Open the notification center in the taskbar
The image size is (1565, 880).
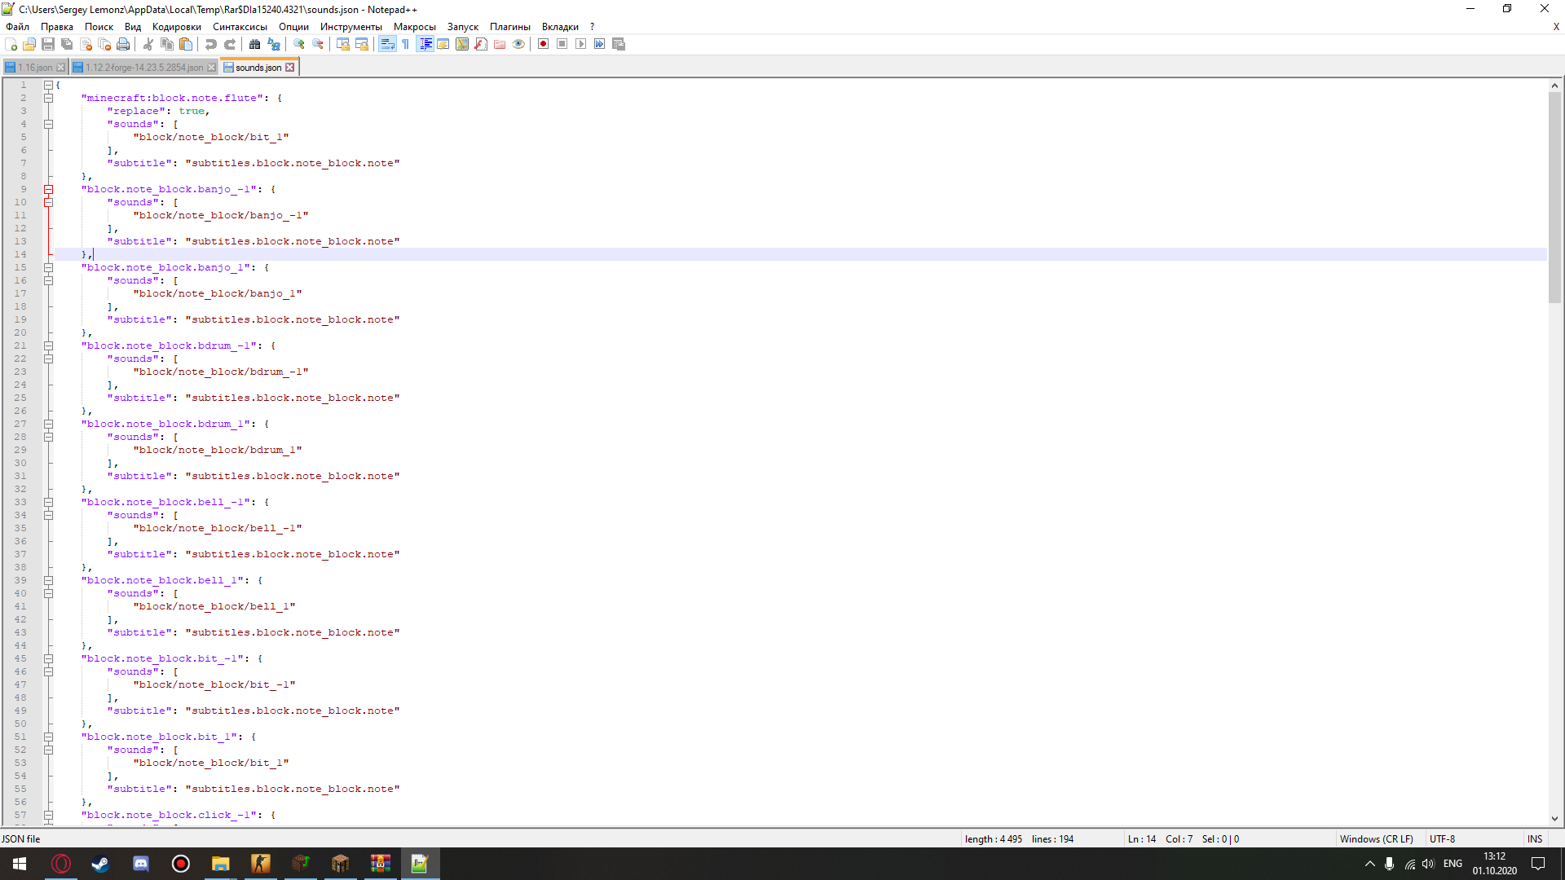[x=1537, y=863]
